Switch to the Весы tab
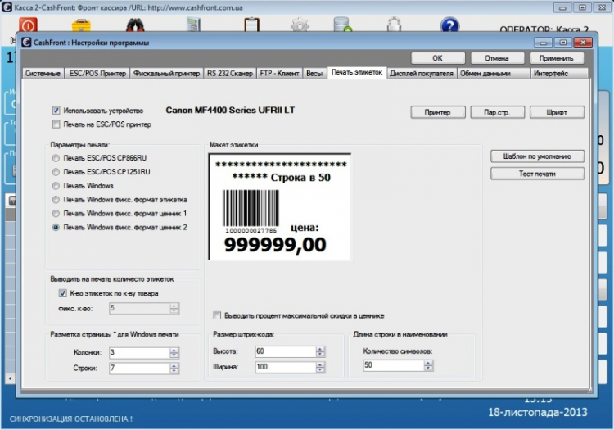Image resolution: width=614 pixels, height=430 pixels. click(x=314, y=73)
